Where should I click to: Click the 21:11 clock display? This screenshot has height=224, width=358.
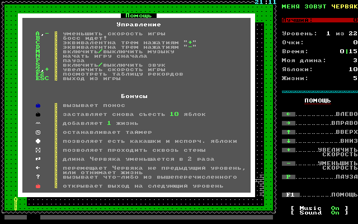tap(266, 2)
